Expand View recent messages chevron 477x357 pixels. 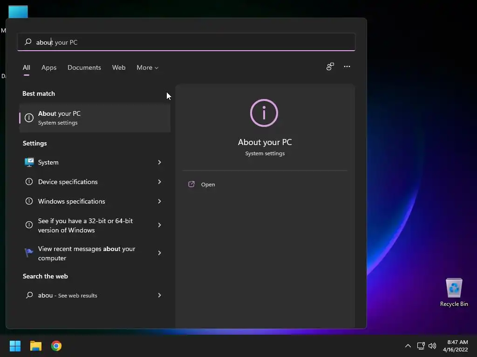coord(159,253)
